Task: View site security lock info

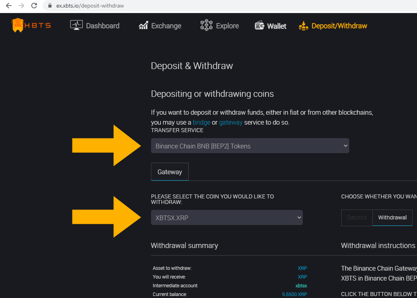Action: coord(50,6)
